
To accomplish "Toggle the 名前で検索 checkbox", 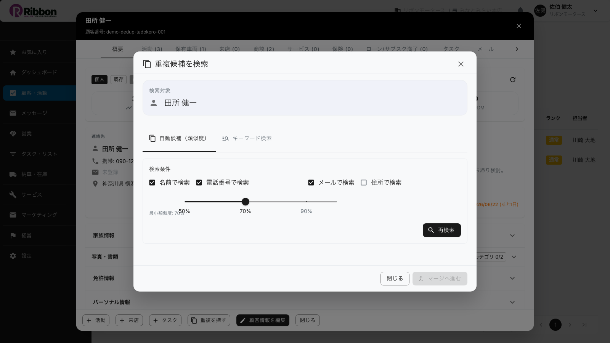I will [x=152, y=183].
